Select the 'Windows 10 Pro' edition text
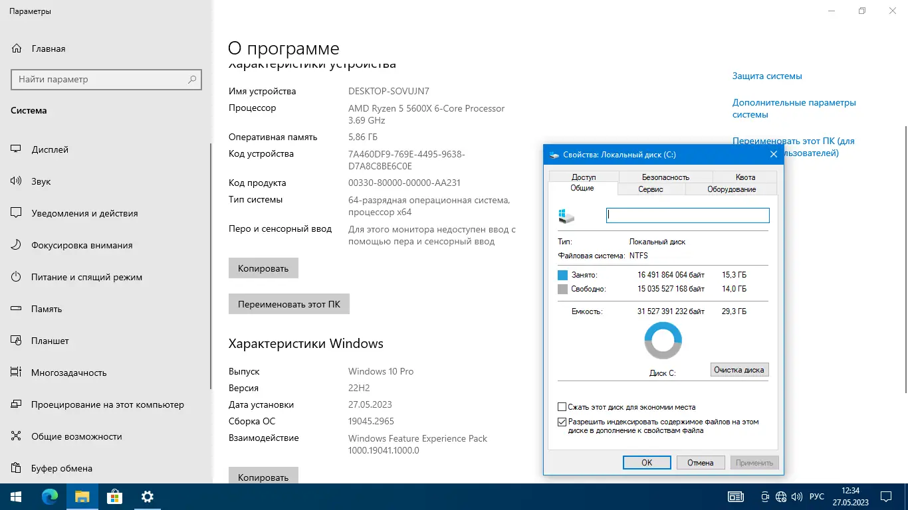The width and height of the screenshot is (908, 510). [381, 371]
